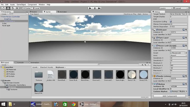The image size is (190, 107).
Task: Toggle Local coordinate button
Action: point(36,8)
